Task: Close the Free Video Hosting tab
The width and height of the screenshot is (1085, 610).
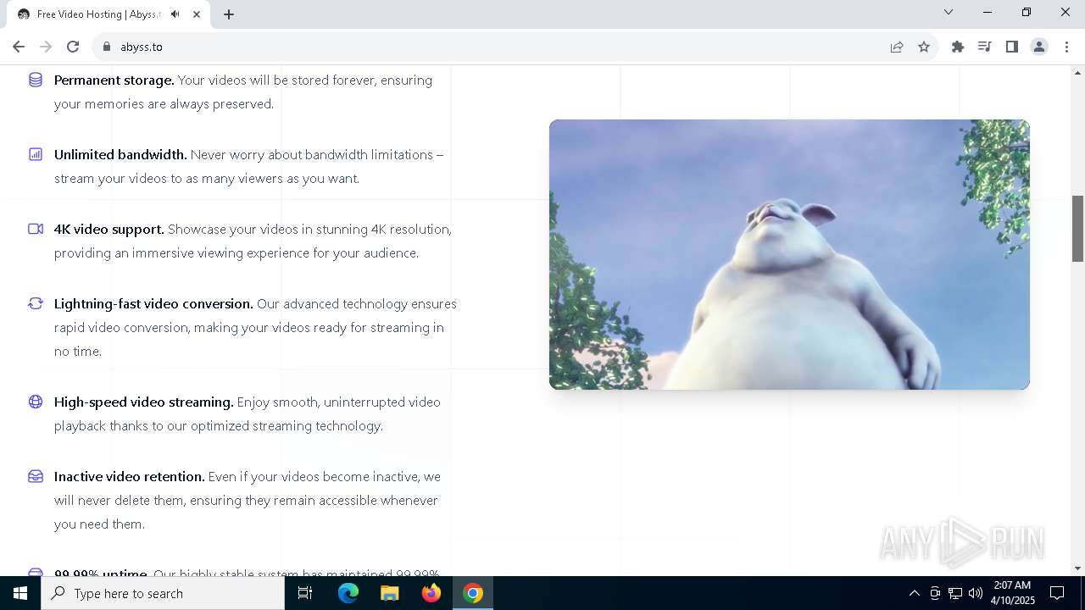Action: pyautogui.click(x=197, y=14)
